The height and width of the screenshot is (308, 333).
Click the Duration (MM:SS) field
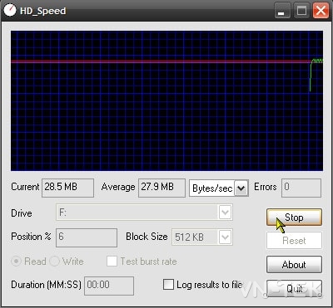pyautogui.click(x=109, y=286)
